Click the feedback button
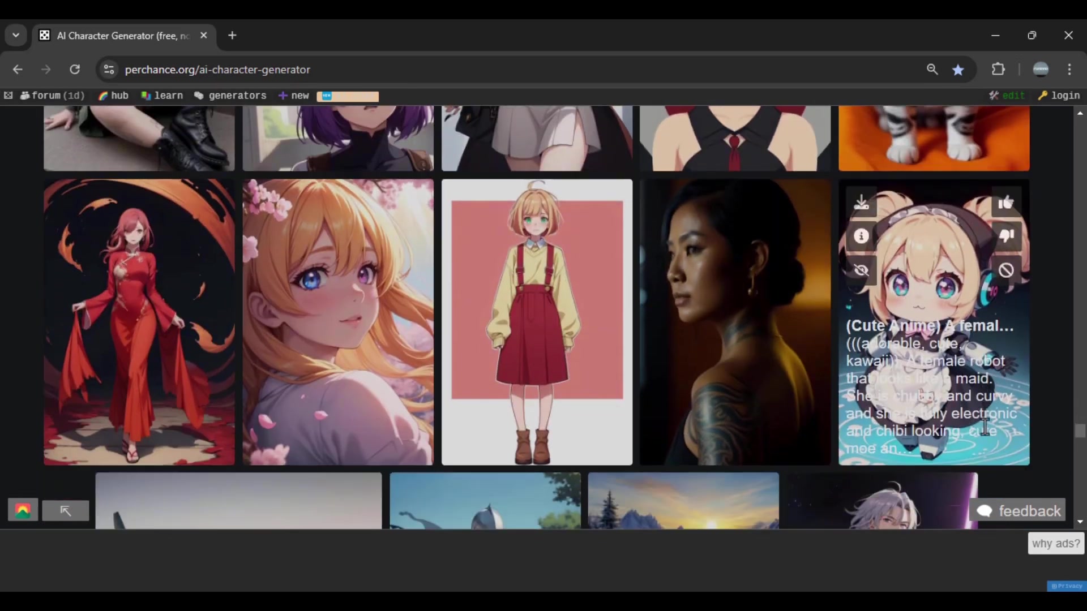This screenshot has width=1087, height=611. pyautogui.click(x=1018, y=510)
